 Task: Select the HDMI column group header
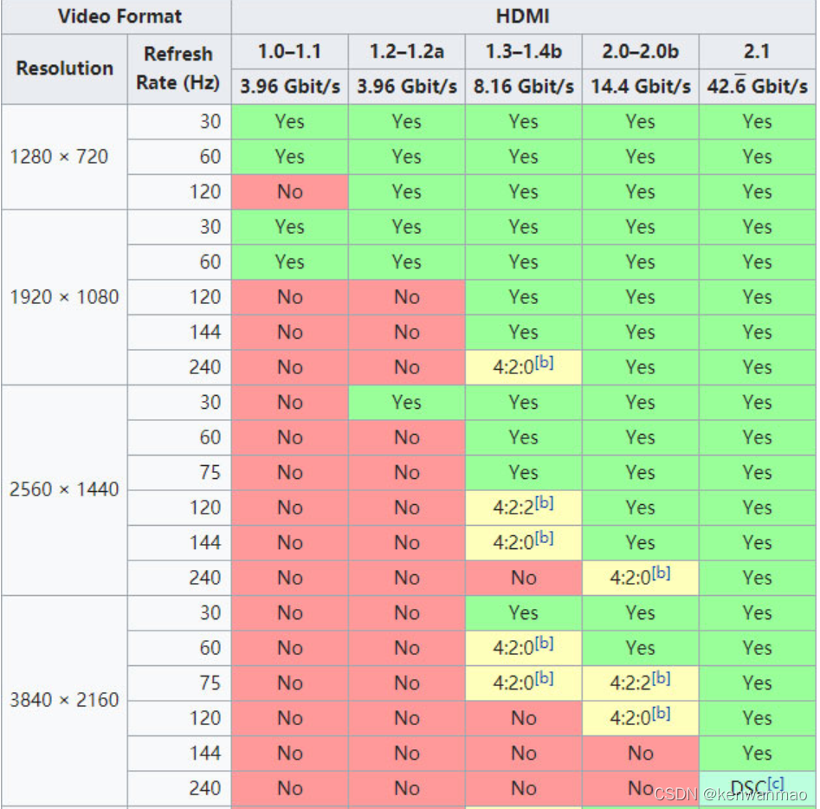pos(523,16)
